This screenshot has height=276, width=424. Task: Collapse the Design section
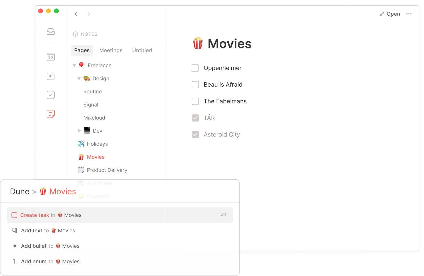pos(79,78)
